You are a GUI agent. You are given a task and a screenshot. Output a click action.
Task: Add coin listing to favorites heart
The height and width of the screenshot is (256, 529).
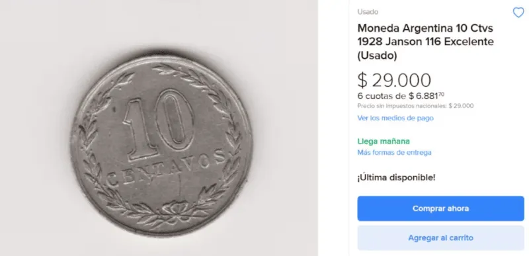[518, 13]
